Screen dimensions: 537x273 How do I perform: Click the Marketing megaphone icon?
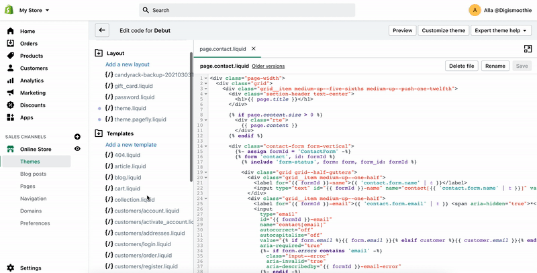[x=11, y=93]
